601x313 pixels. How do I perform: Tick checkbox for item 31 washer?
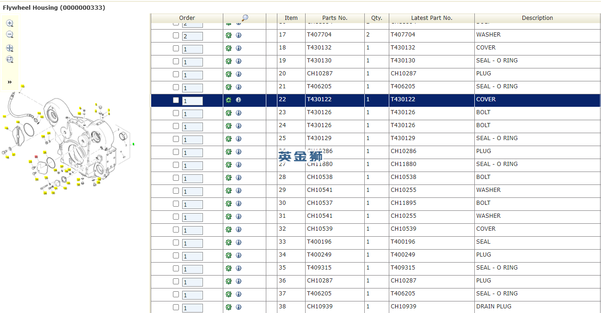point(176,216)
